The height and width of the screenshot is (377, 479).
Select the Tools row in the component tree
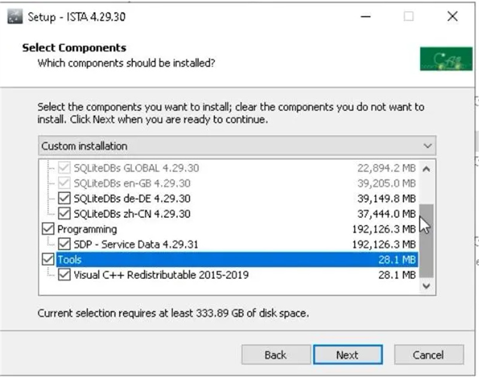(x=237, y=260)
